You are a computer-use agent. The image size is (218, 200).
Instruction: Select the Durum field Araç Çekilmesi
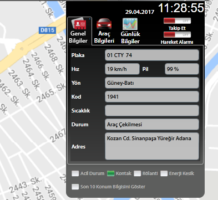coord(152,125)
